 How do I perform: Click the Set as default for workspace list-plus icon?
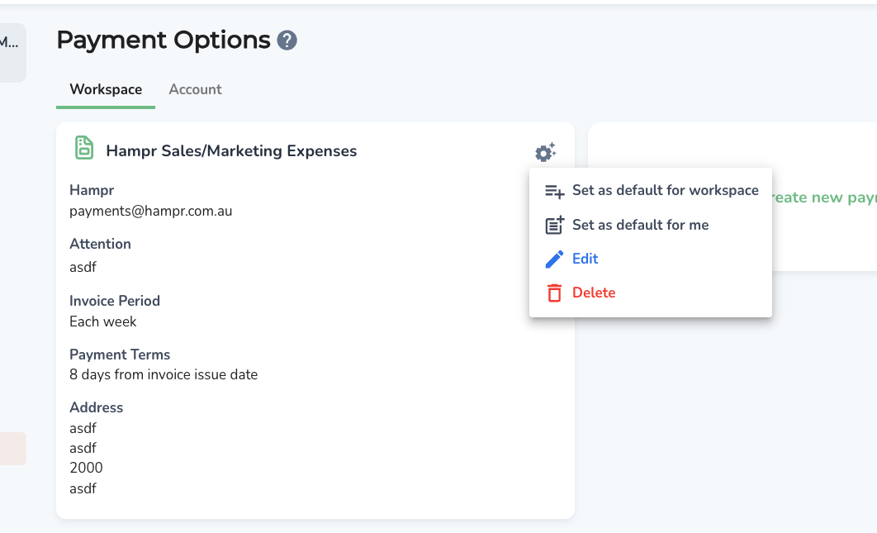click(554, 192)
